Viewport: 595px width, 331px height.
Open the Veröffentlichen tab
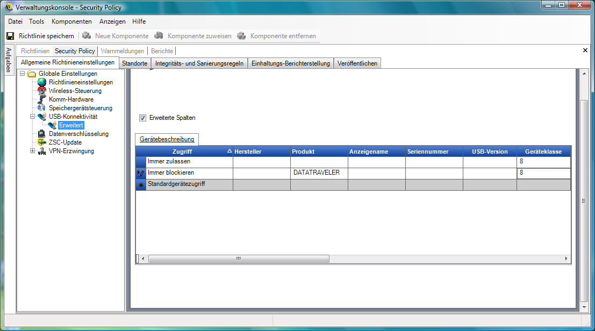[357, 63]
